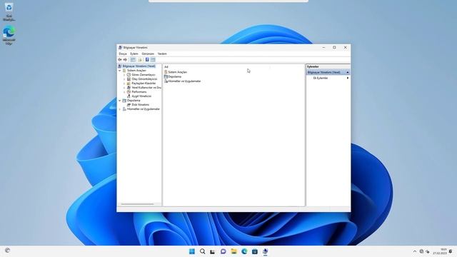Screen dimensions: 457x257
Task: Expand the Olay Görüntüleyicisi tree node
Action: point(124,79)
